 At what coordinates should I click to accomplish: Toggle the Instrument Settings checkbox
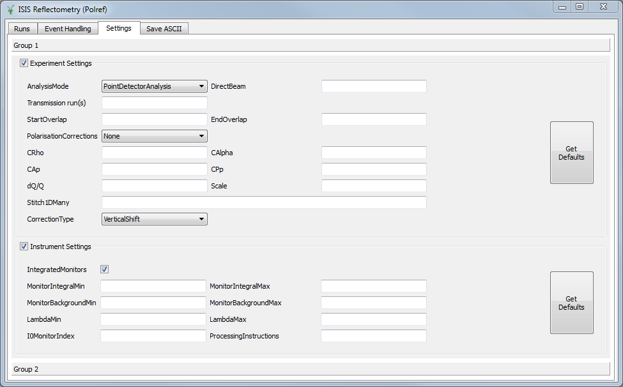(x=24, y=246)
